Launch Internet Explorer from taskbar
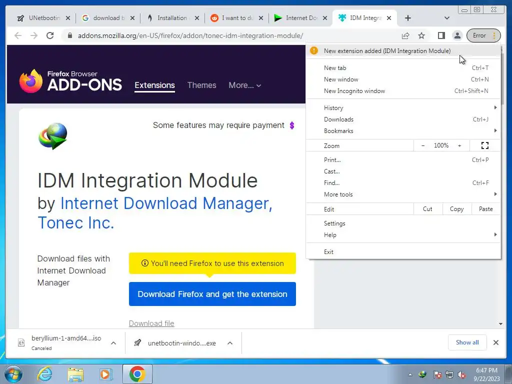The image size is (512, 384). (x=44, y=374)
